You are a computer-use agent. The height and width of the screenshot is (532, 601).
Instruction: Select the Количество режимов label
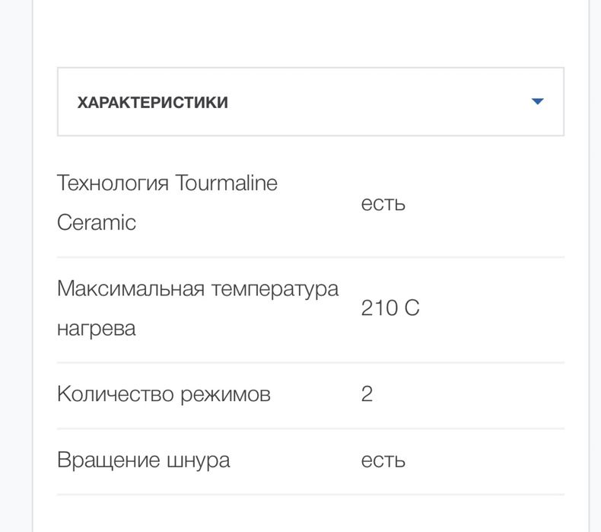[x=164, y=394]
